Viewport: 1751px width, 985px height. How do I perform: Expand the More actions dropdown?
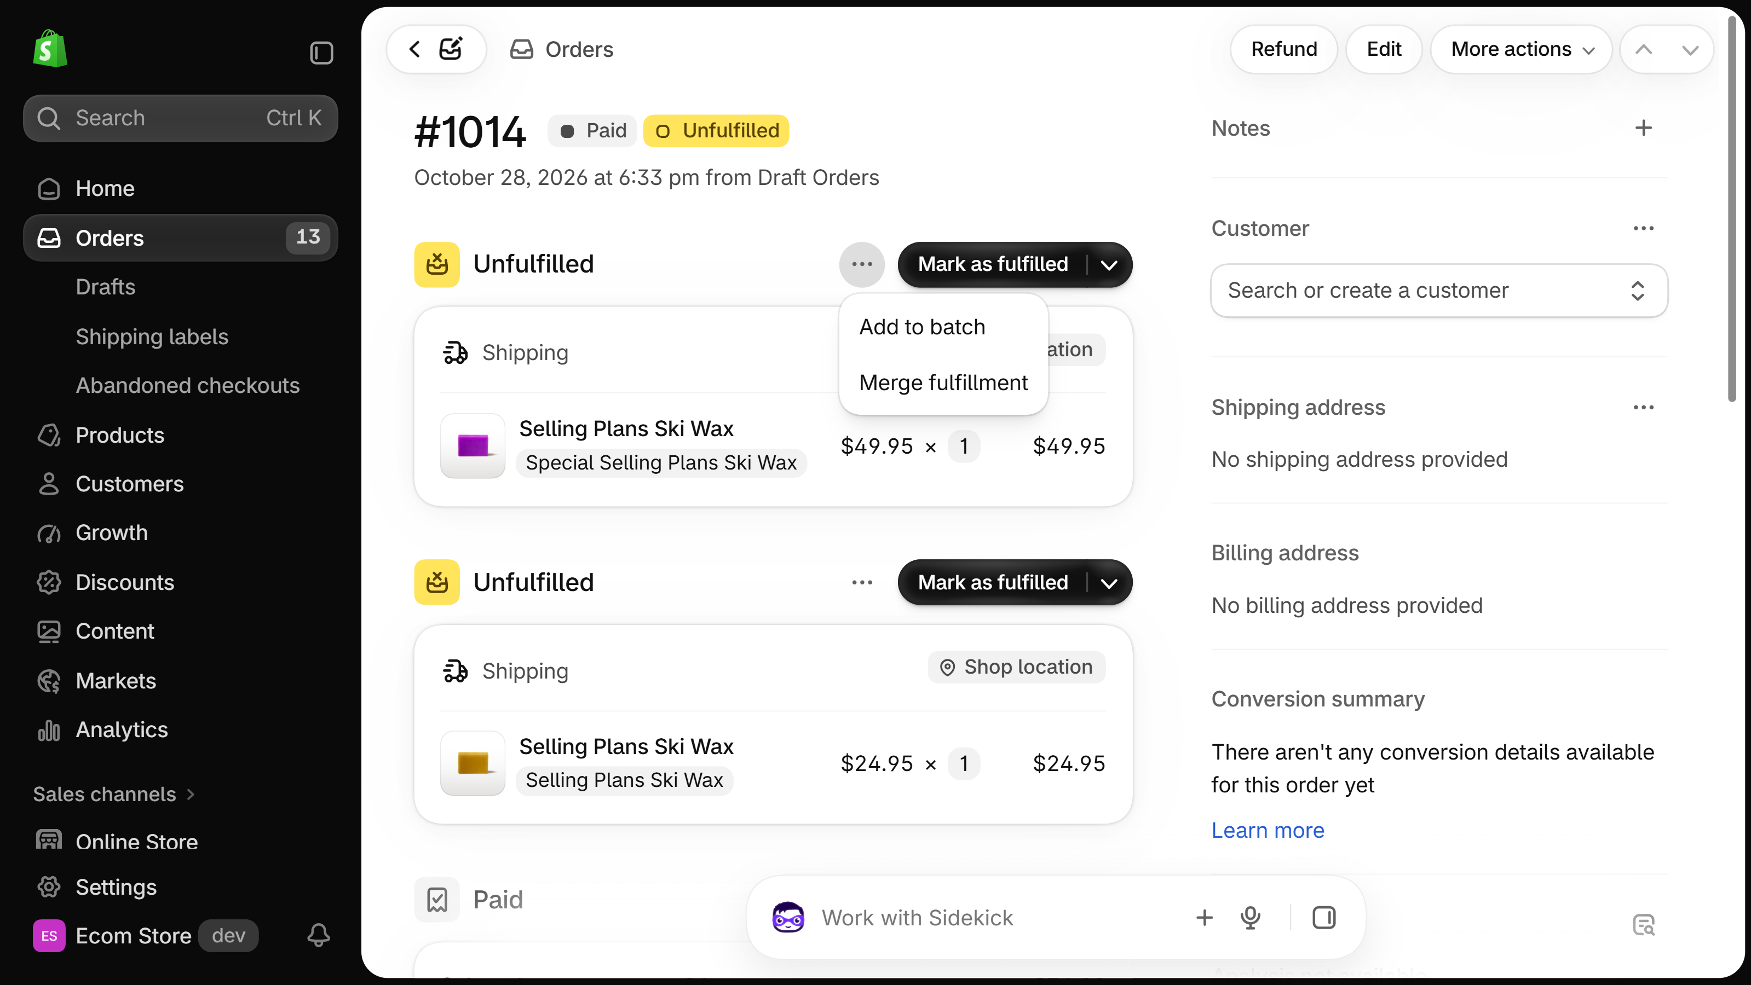tap(1522, 49)
